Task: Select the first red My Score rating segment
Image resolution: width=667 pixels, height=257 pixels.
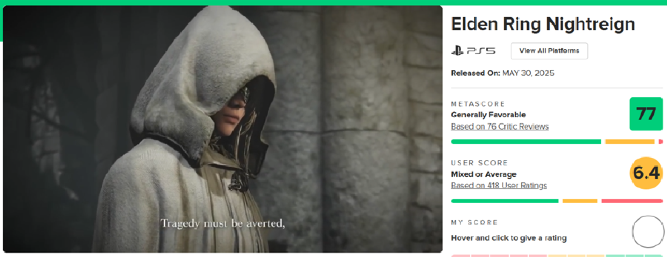Action: [x=461, y=255]
